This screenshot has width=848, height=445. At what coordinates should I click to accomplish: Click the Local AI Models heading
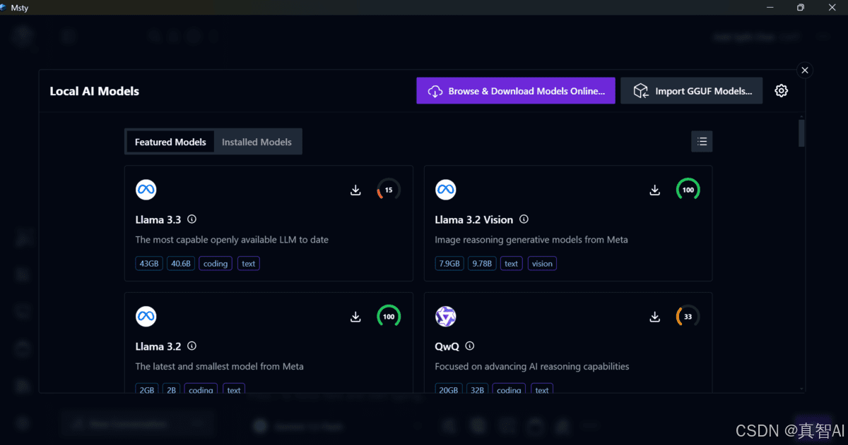coord(95,91)
